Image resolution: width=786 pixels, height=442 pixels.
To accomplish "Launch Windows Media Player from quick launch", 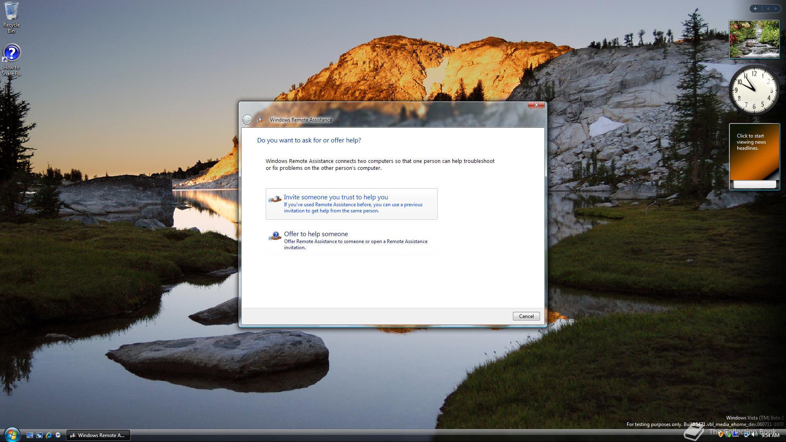I will coord(58,435).
